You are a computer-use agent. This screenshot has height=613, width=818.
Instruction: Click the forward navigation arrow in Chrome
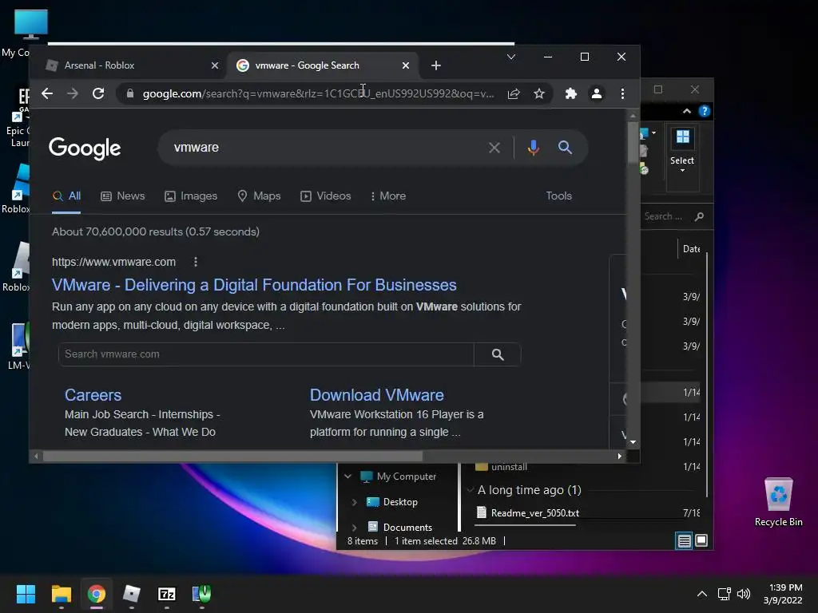point(73,94)
